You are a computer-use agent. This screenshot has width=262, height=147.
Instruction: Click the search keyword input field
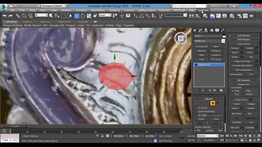tap(189, 6)
